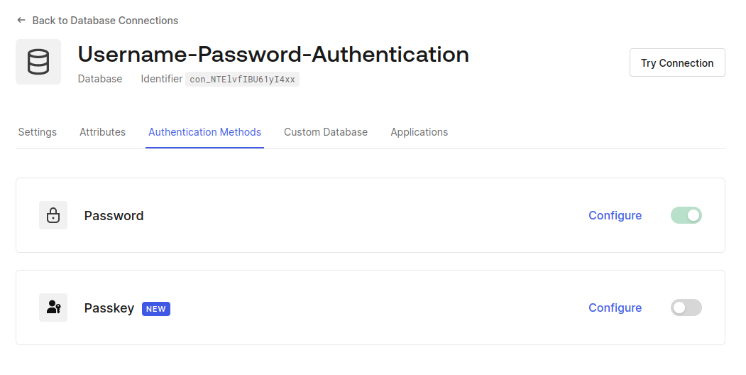
Task: Click the connection identifier con_NTElvfIBU61yI4xx
Action: pyautogui.click(x=242, y=80)
